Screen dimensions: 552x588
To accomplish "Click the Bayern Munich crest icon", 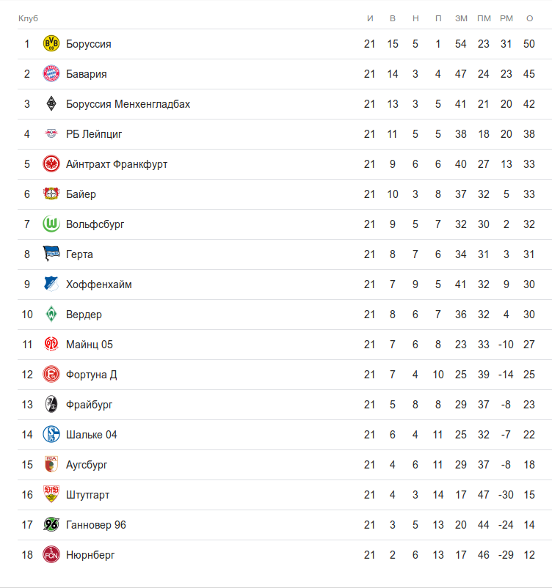I will [x=51, y=74].
